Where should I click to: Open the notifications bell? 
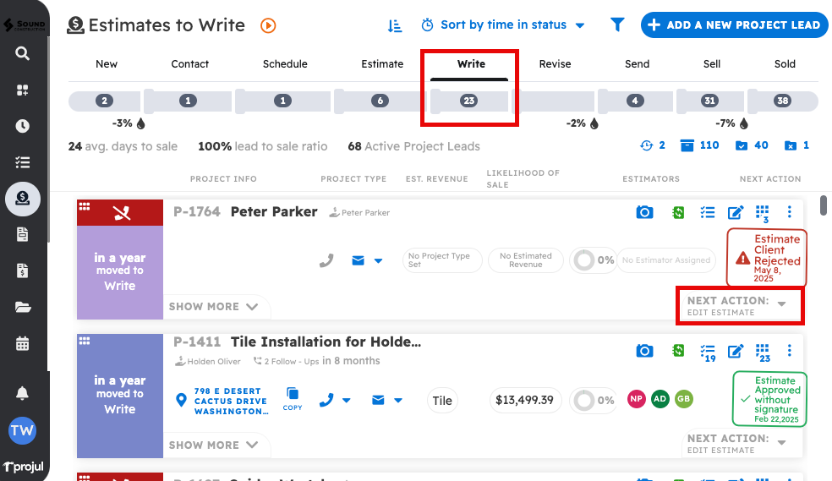(23, 393)
